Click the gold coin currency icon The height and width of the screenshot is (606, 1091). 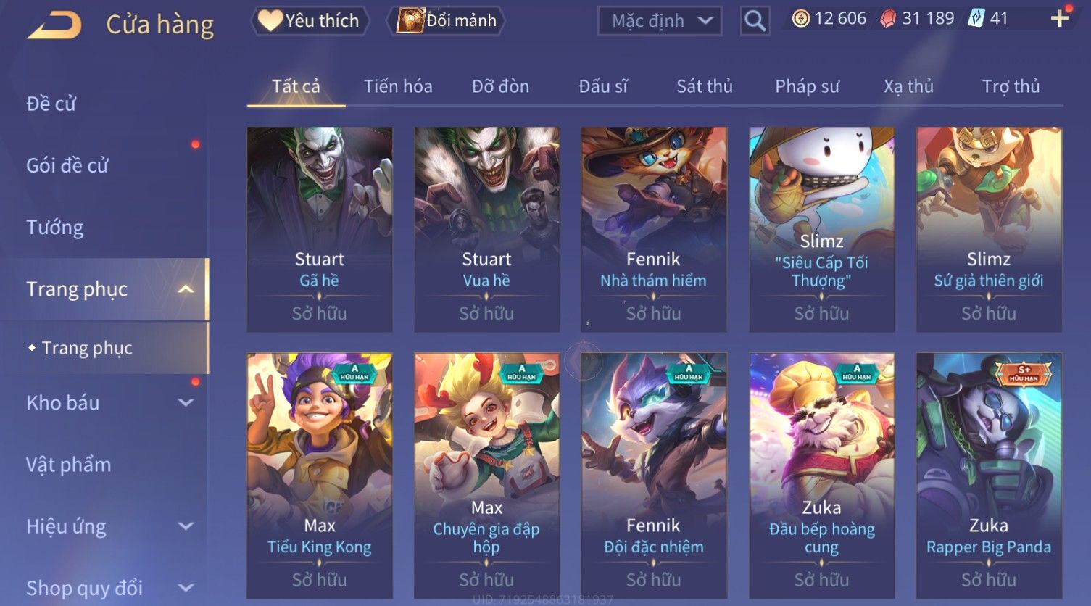800,19
